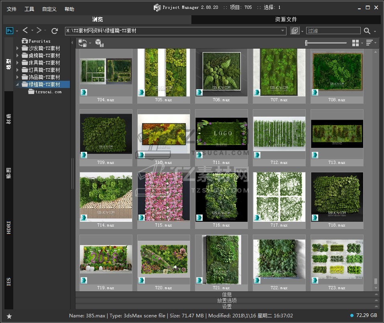Open the thumbnail grid view icon
This screenshot has height=323, width=384.
pyautogui.click(x=356, y=43)
